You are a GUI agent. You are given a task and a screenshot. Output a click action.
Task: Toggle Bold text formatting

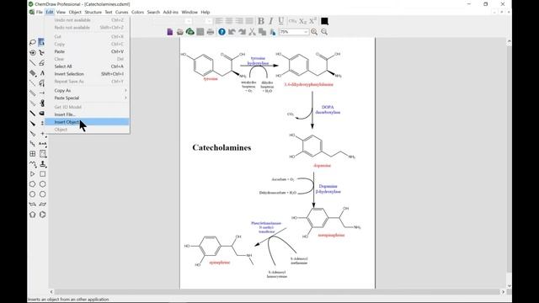pos(261,21)
